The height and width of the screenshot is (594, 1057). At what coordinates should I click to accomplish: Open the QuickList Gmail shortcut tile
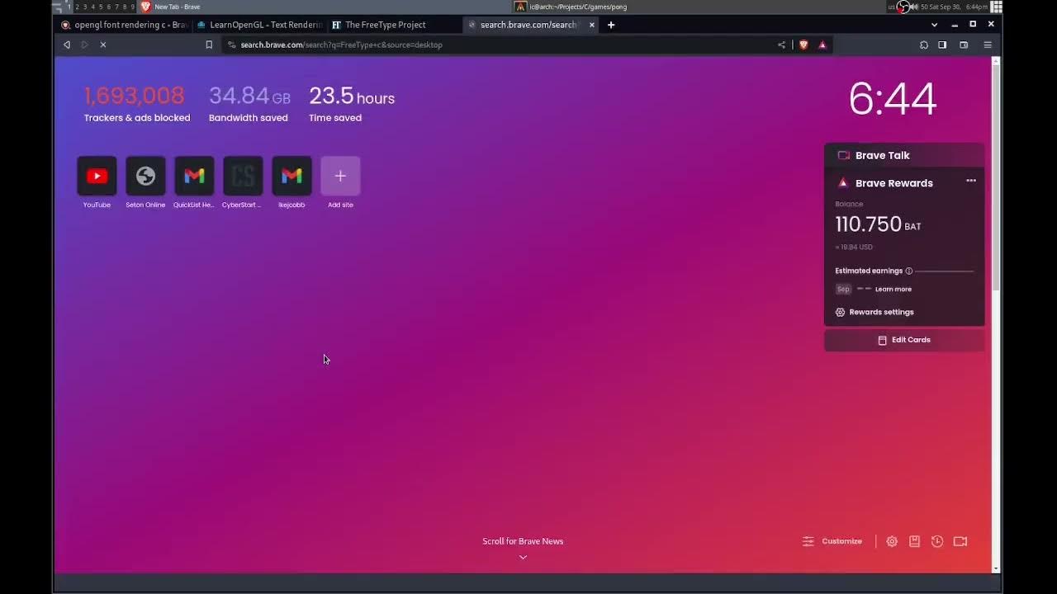pyautogui.click(x=194, y=176)
